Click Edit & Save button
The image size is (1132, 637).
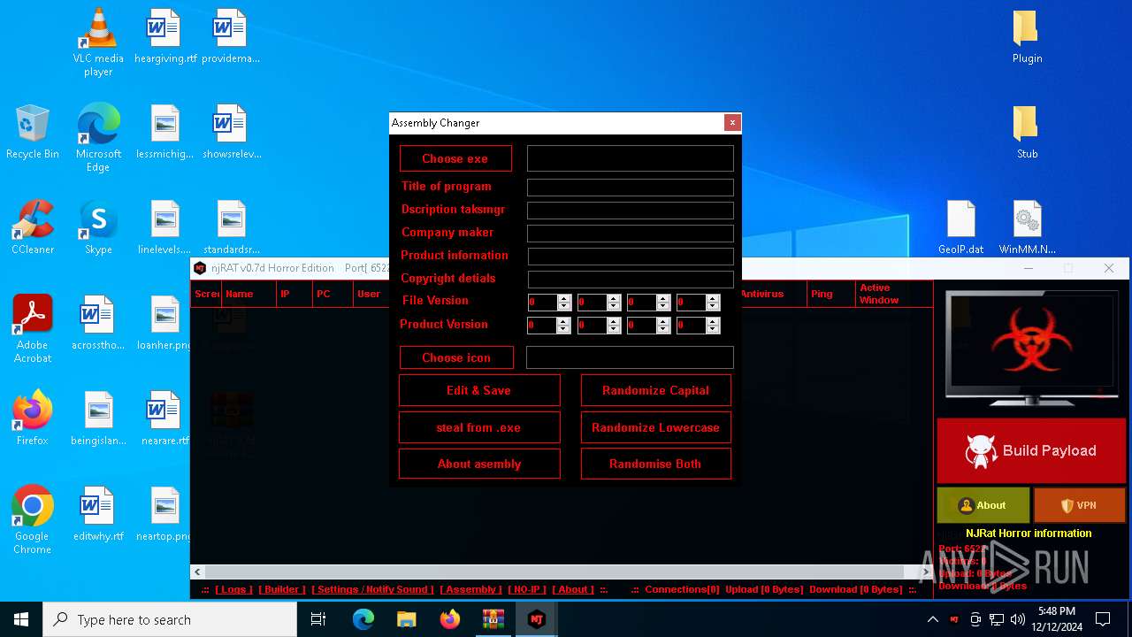[479, 390]
